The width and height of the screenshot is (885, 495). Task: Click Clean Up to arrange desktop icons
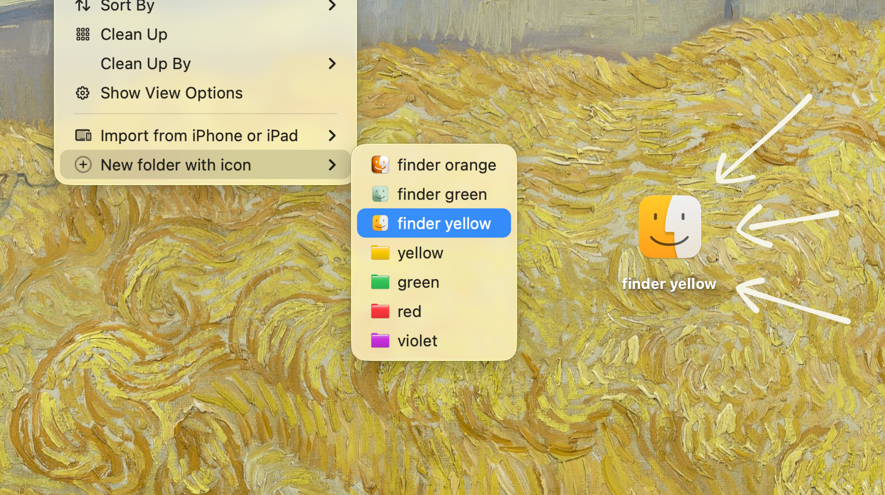(134, 34)
